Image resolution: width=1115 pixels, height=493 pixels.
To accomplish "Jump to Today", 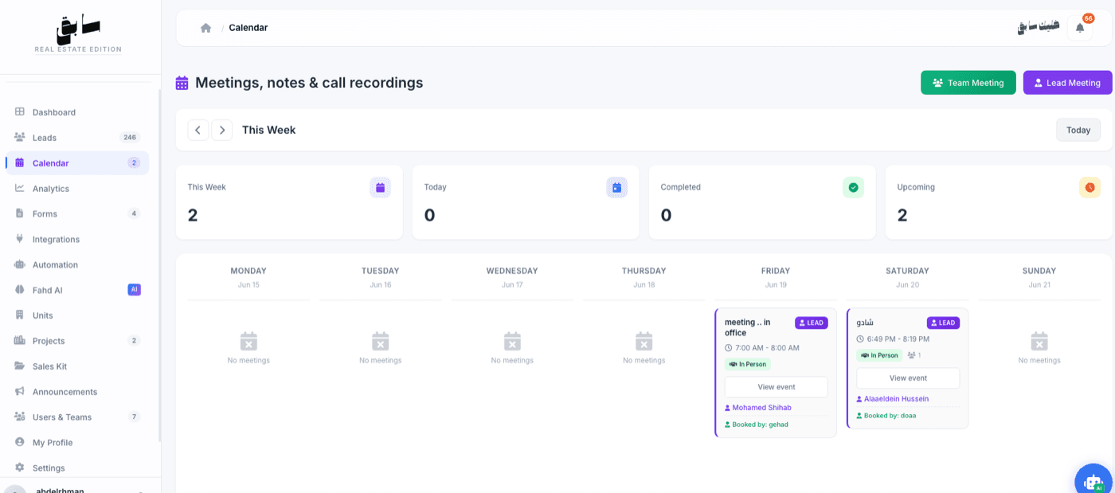I will 1078,130.
